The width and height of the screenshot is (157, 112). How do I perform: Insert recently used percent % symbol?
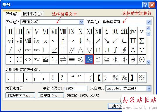pos(116,77)
